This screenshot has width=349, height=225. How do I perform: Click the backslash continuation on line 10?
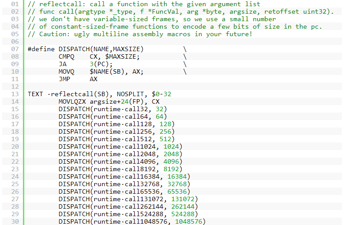pyautogui.click(x=185, y=71)
